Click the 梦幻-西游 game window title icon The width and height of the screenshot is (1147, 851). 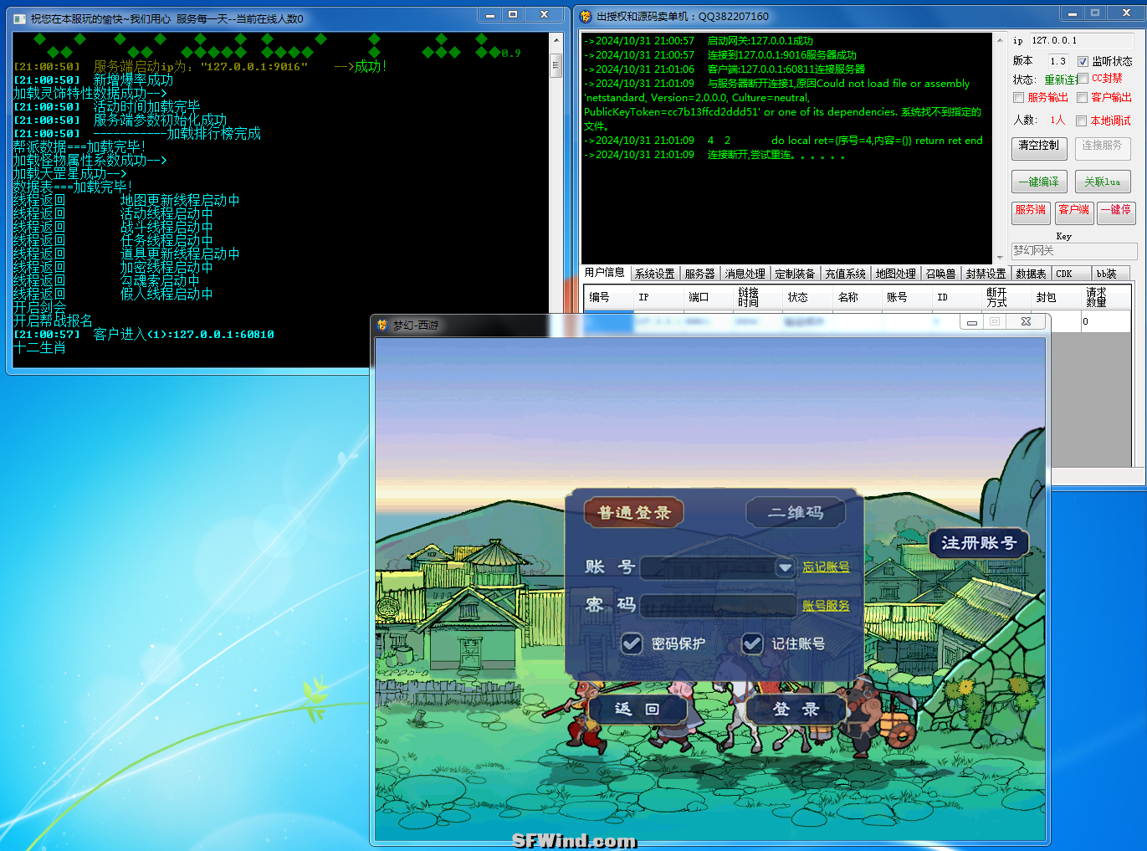tap(383, 325)
